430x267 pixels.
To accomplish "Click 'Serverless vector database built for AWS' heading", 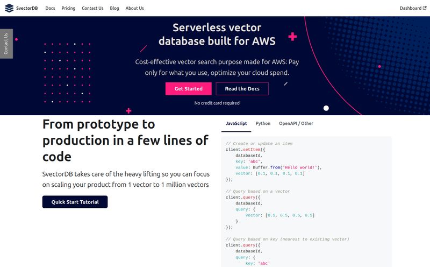I will [x=217, y=34].
